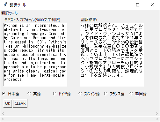Click the 翻訳ツール heading below title bar

pos(9,13)
